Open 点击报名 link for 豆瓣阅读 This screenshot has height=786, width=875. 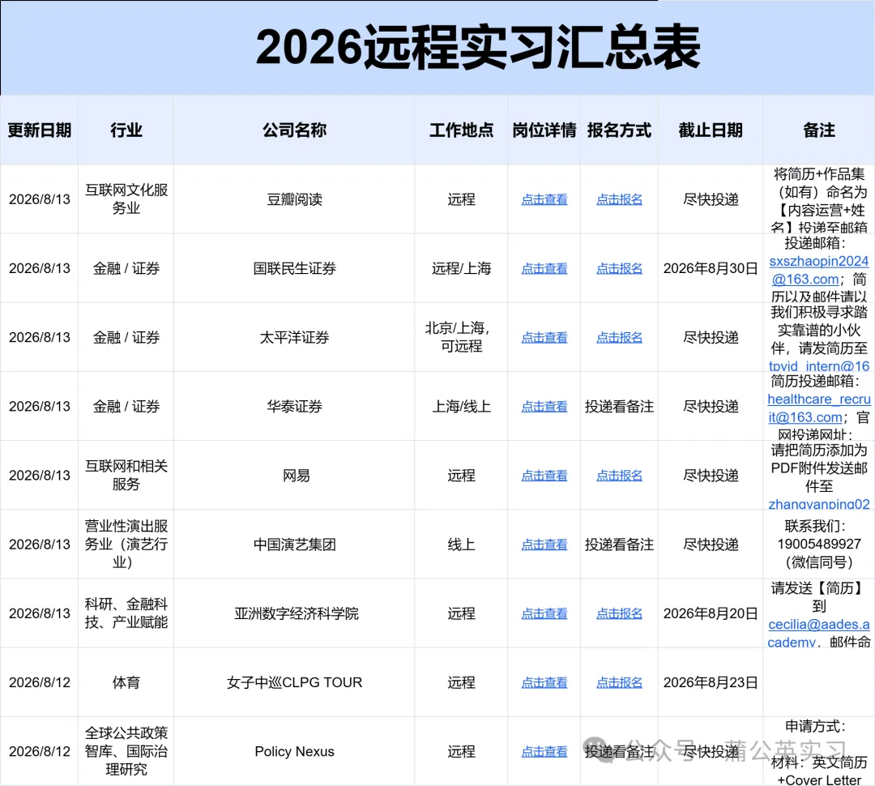coord(620,199)
